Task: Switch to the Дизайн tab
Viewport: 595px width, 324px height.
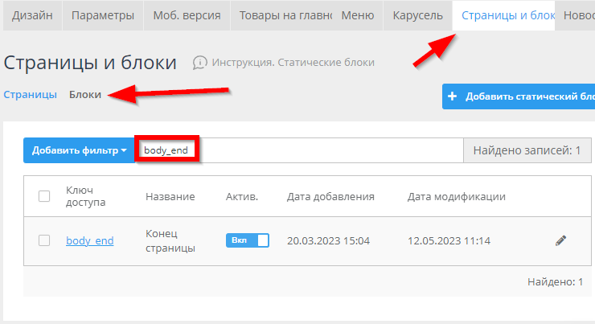Action: click(33, 16)
